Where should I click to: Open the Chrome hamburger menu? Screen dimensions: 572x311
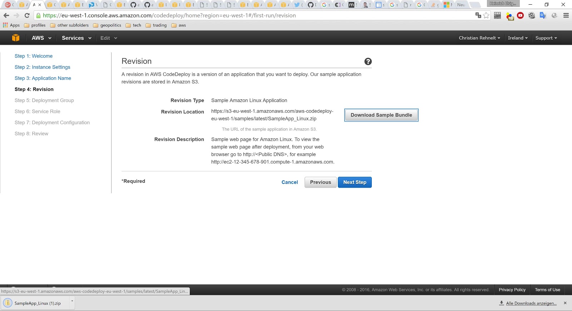pyautogui.click(x=566, y=15)
